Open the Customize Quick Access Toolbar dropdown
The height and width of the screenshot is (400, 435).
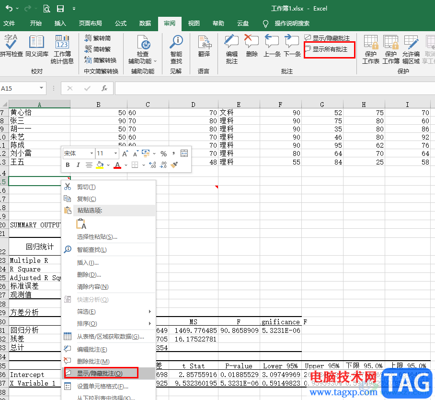click(74, 9)
